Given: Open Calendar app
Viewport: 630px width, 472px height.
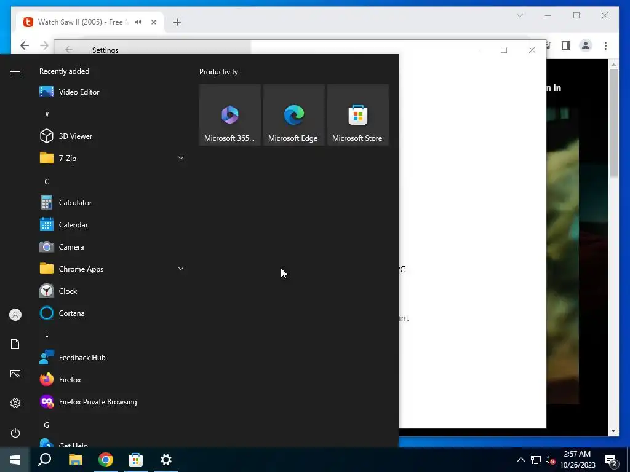Looking at the screenshot, I should point(112,225).
